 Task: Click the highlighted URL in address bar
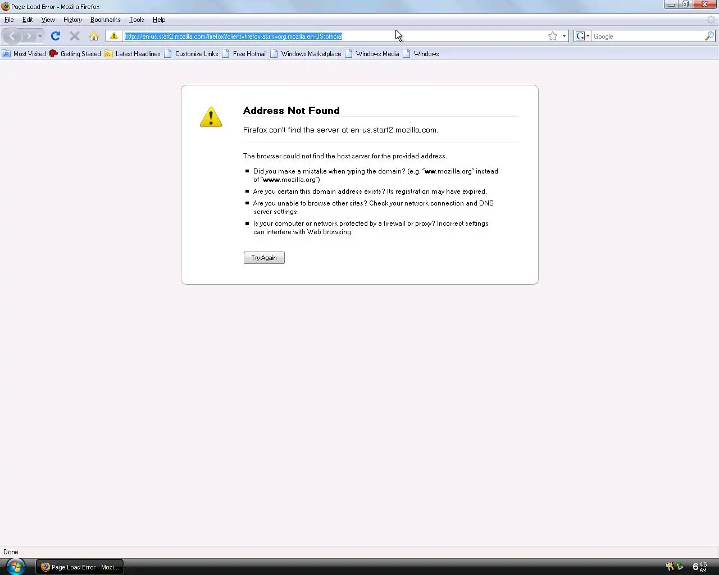(233, 36)
